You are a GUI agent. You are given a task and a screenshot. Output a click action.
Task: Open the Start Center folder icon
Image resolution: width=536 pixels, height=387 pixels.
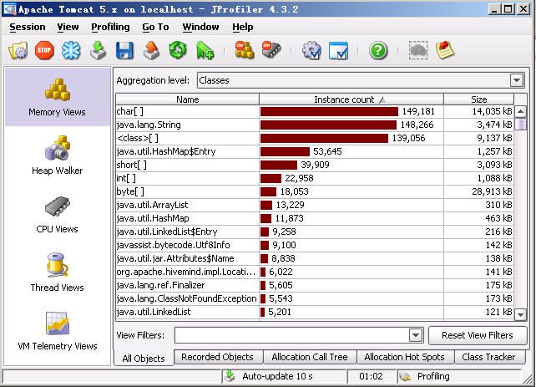click(x=18, y=51)
